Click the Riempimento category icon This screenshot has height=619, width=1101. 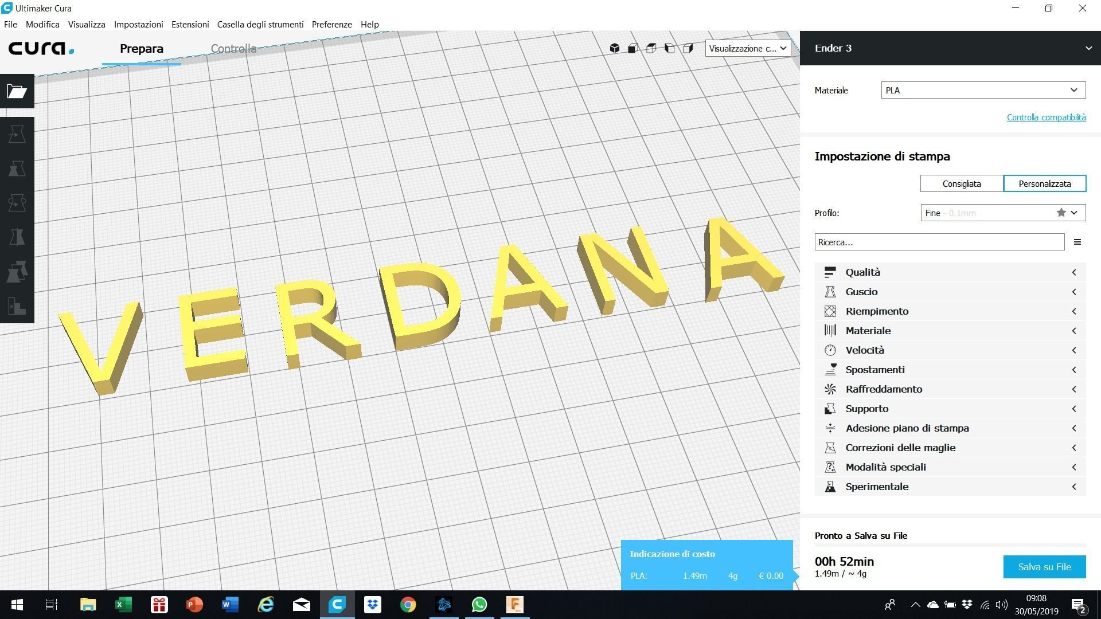pyautogui.click(x=830, y=311)
